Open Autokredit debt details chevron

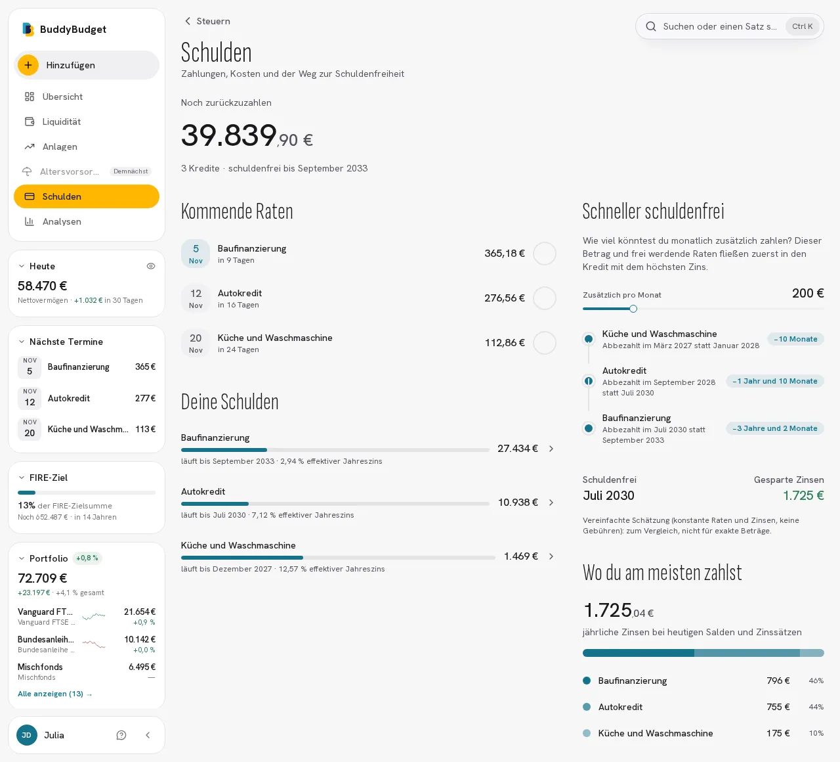551,503
